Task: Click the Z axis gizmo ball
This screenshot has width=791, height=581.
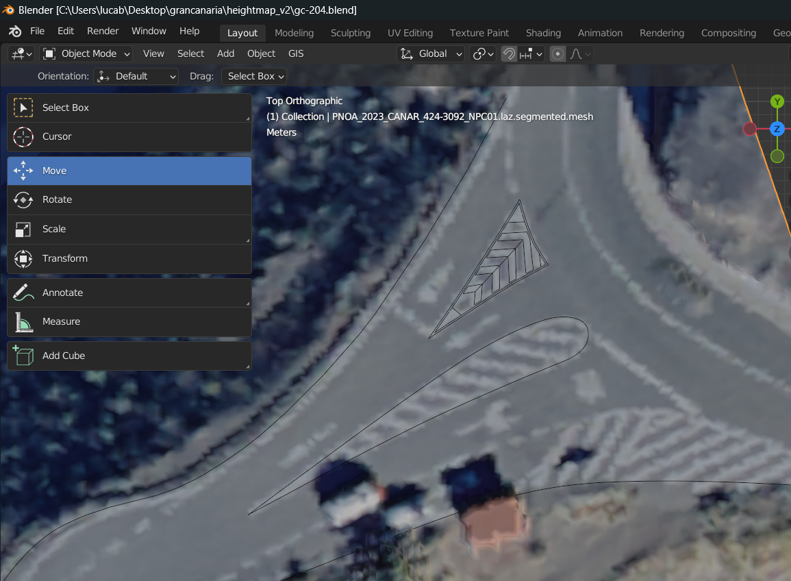Action: tap(777, 129)
